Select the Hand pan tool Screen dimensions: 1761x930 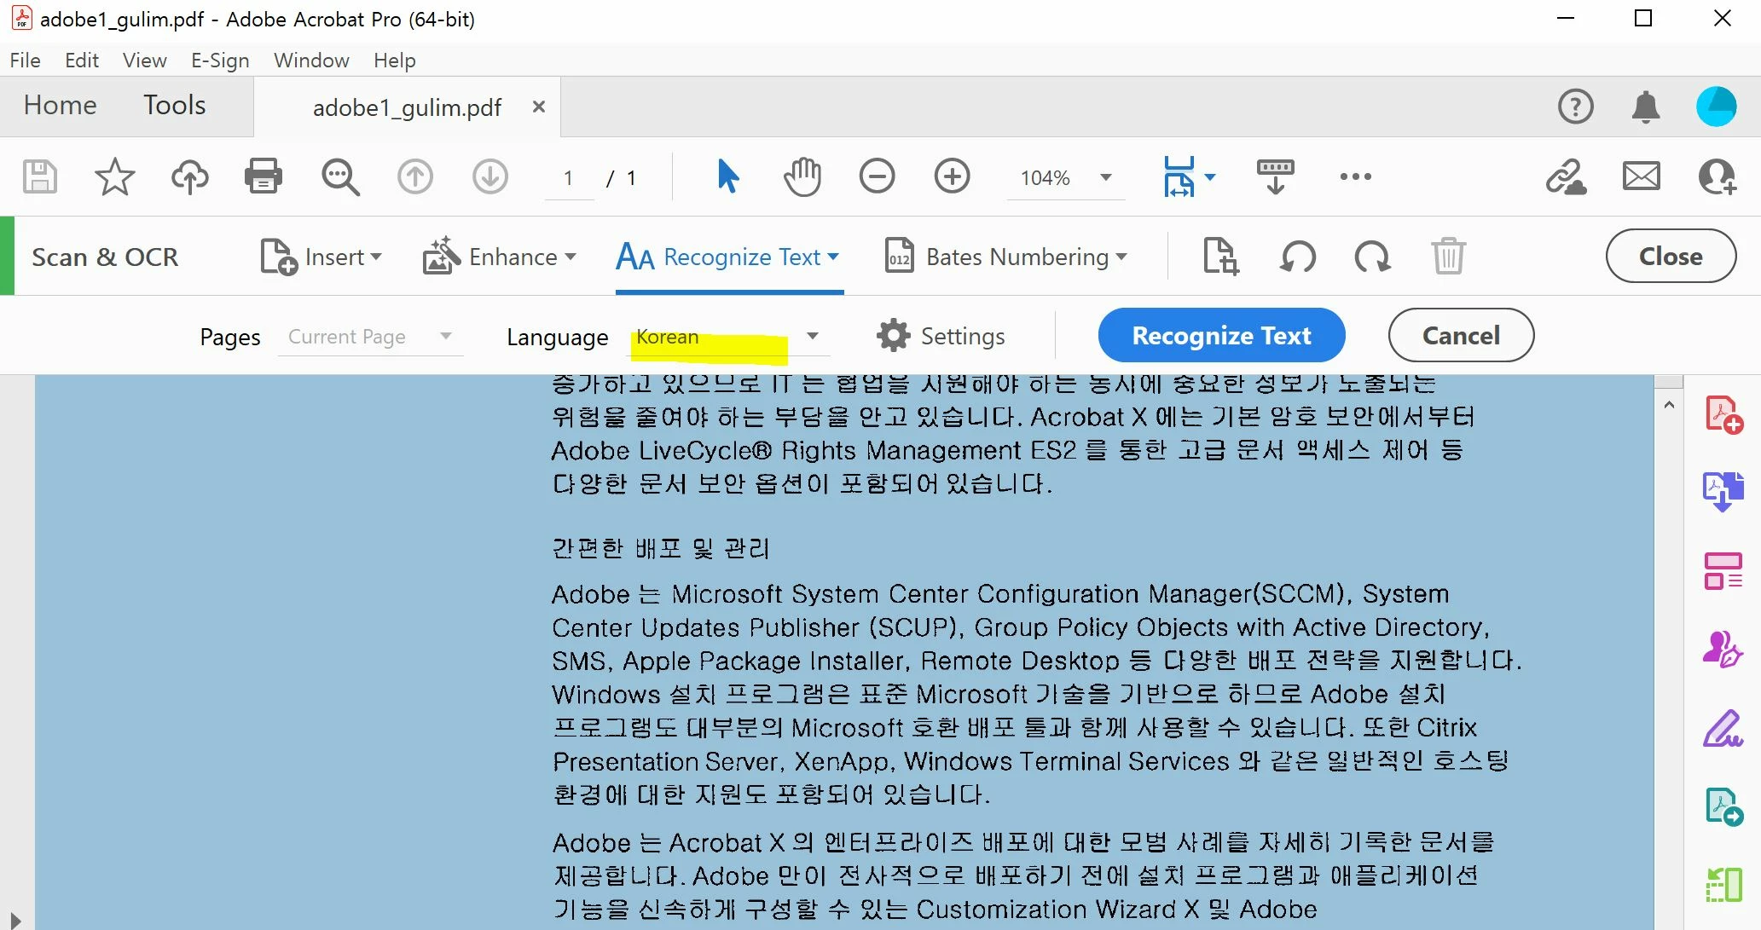click(802, 177)
